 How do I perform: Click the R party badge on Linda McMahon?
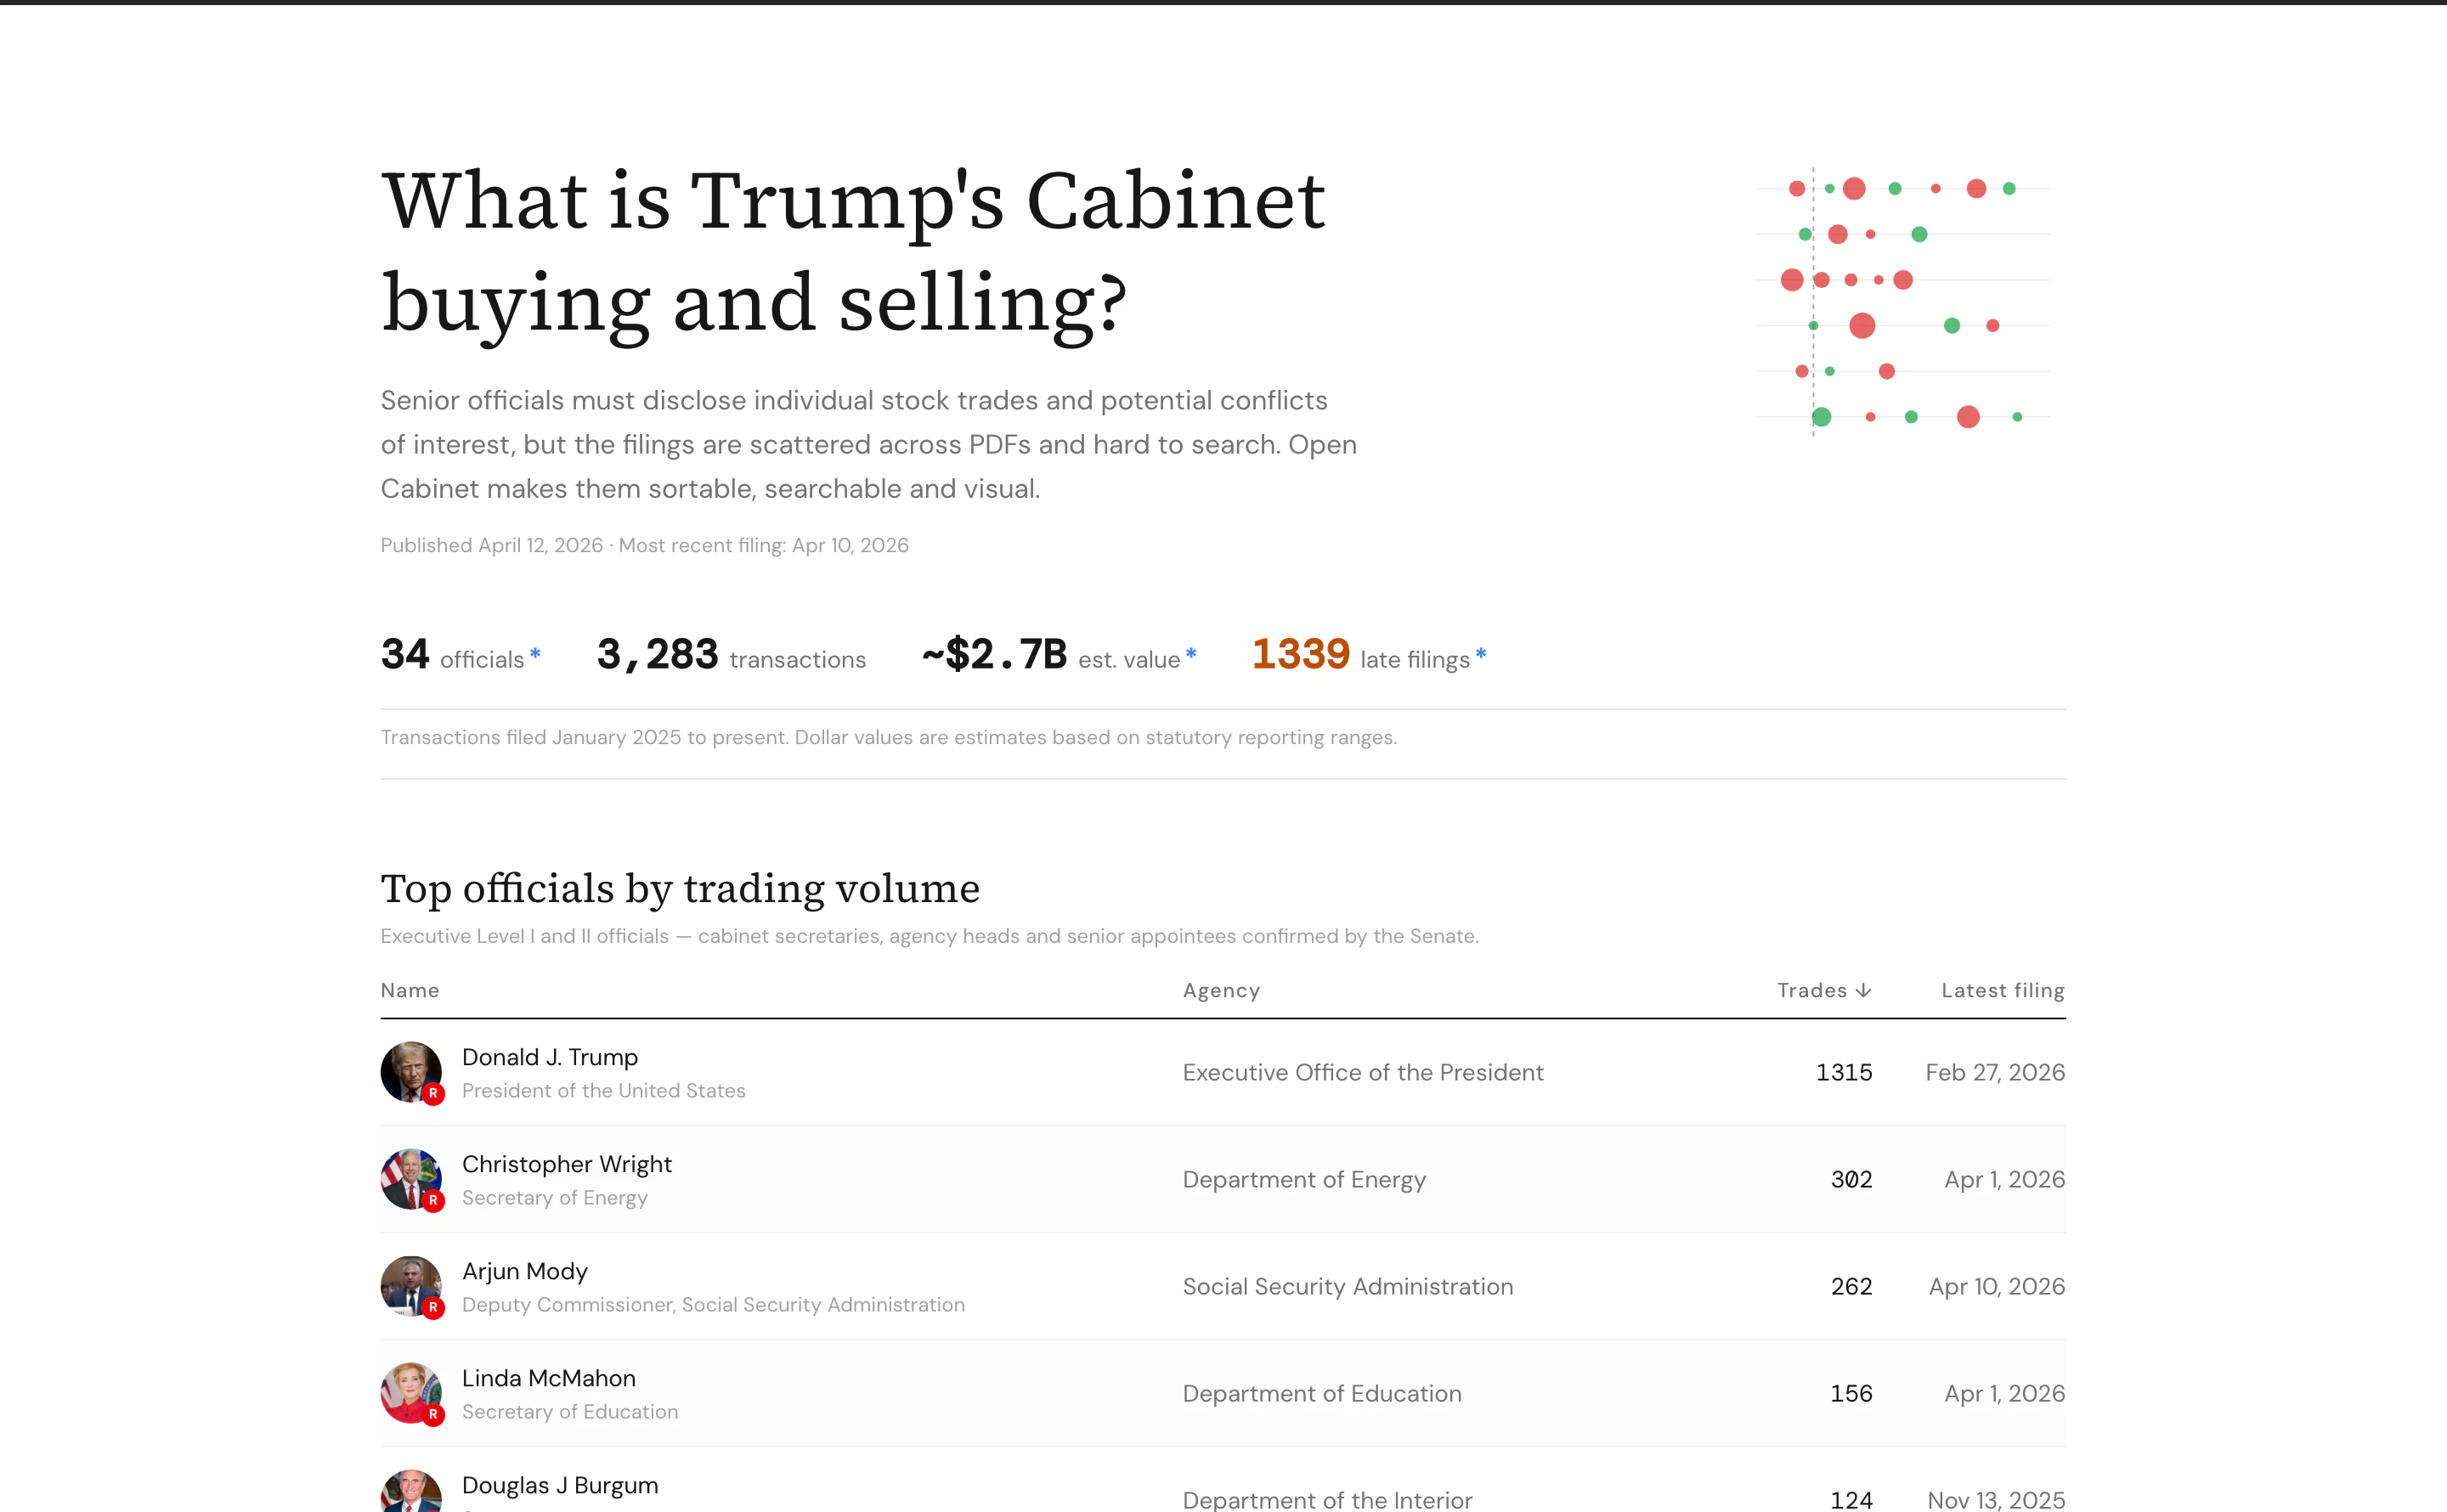tap(433, 1414)
